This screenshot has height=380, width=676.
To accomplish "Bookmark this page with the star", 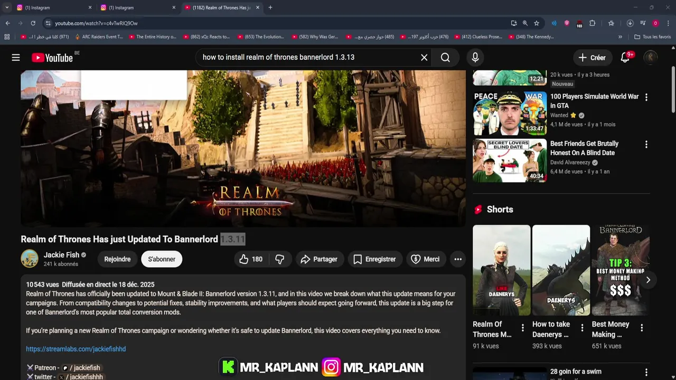I will [x=537, y=23].
